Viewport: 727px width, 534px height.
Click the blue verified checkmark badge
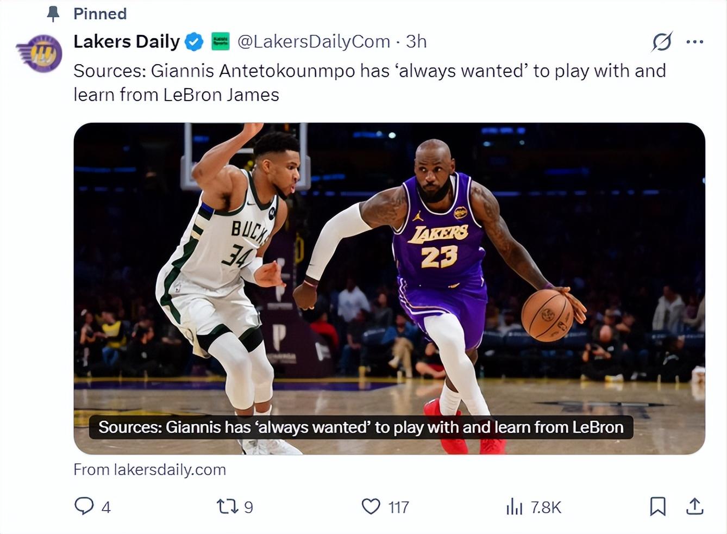tap(194, 42)
